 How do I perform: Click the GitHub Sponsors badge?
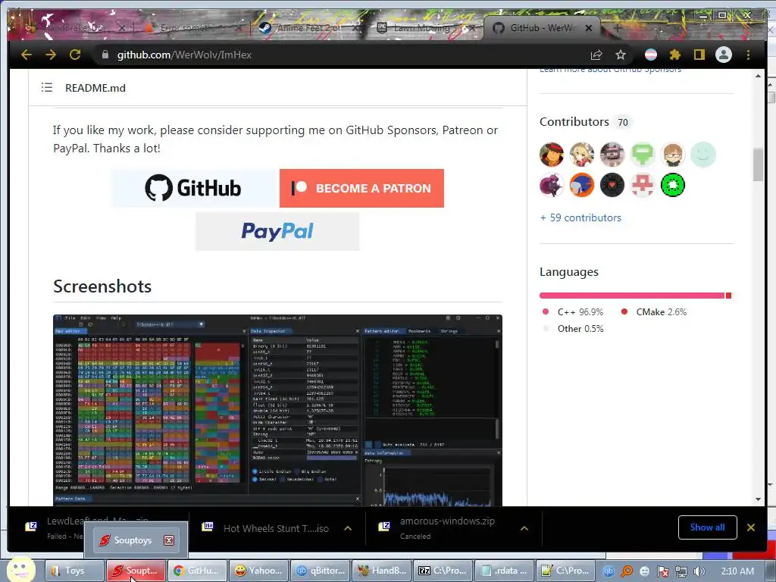coord(195,188)
